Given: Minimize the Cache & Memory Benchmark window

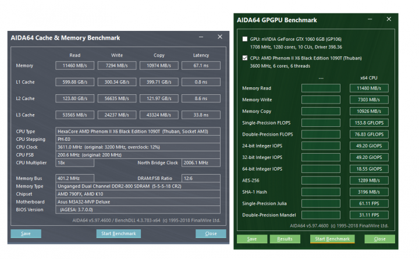Looking at the screenshot, I should coord(201,37).
